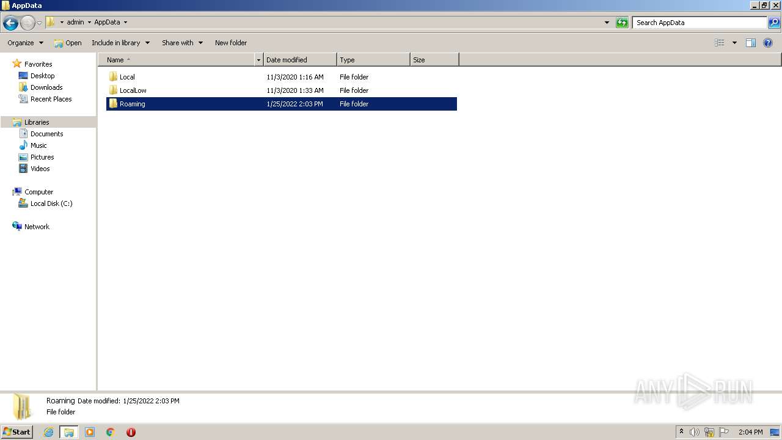Launch Google Chrome from taskbar
Image resolution: width=782 pixels, height=440 pixels.
pyautogui.click(x=111, y=432)
